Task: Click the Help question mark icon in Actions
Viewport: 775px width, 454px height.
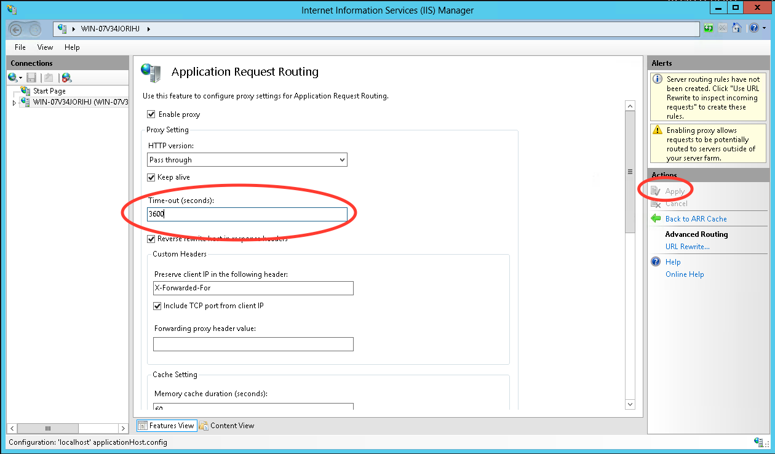Action: pyautogui.click(x=656, y=262)
